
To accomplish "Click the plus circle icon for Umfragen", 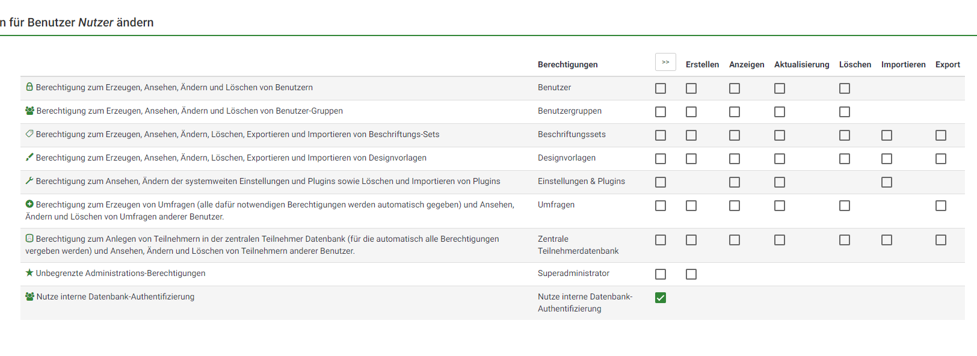I will coord(29,204).
